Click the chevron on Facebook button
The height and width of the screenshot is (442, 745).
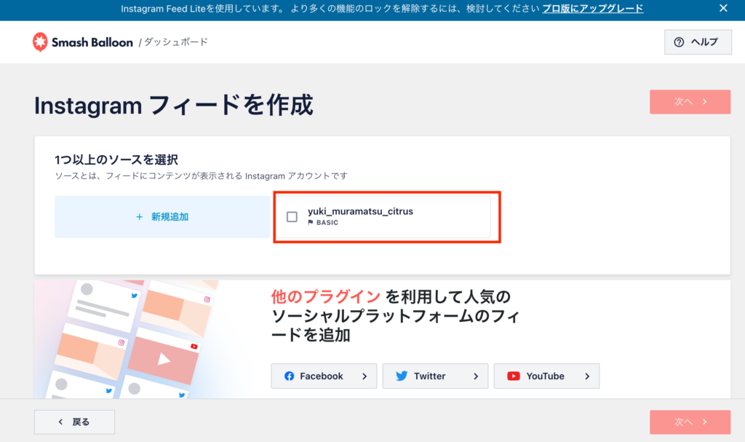[364, 376]
